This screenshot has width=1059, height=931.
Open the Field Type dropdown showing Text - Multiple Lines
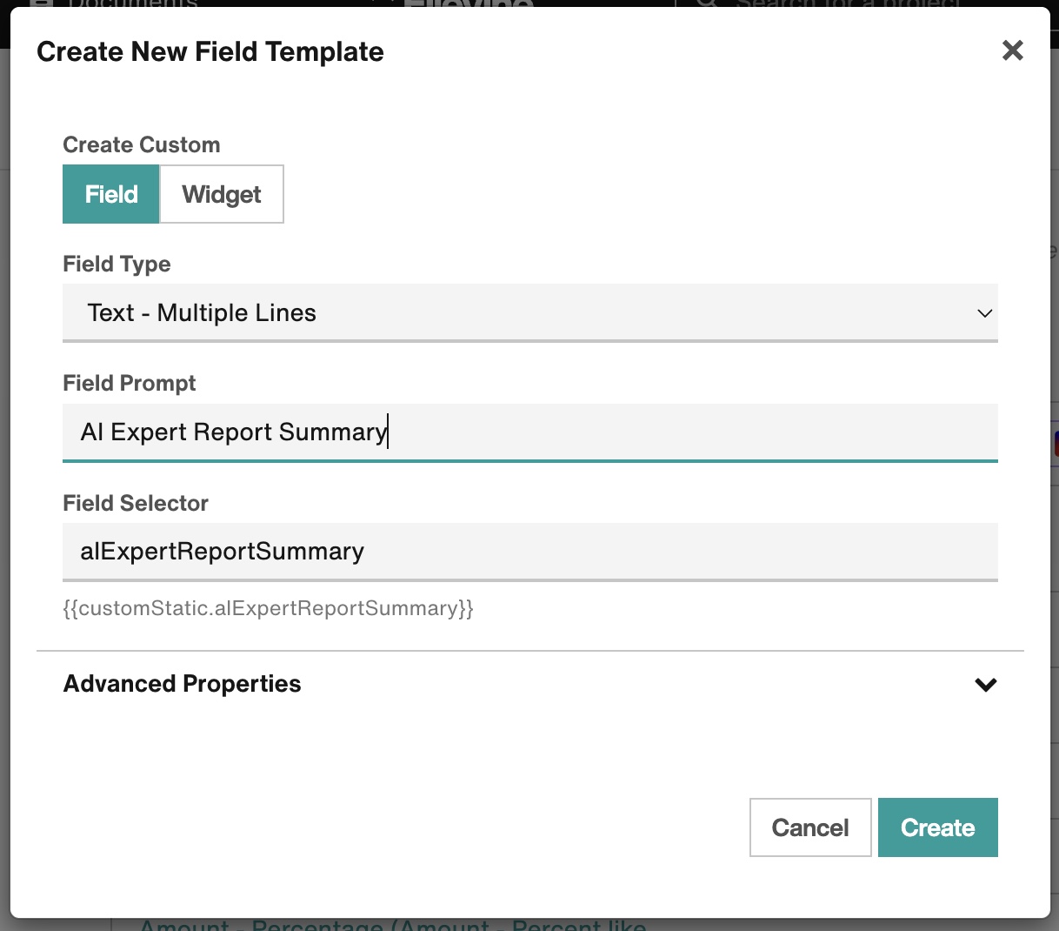point(529,312)
